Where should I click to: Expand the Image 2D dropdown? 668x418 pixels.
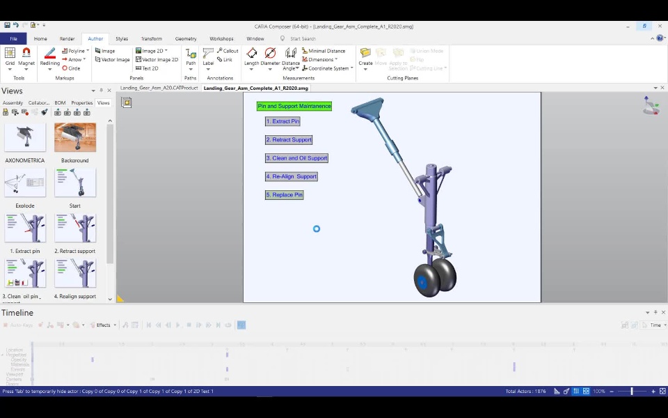(x=166, y=51)
